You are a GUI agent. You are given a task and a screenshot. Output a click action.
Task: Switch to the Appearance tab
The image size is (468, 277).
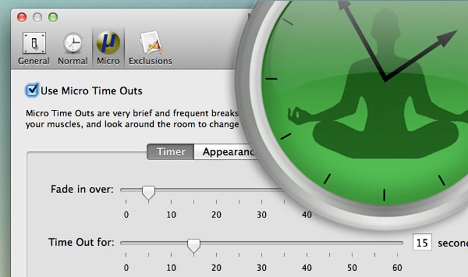pyautogui.click(x=228, y=152)
